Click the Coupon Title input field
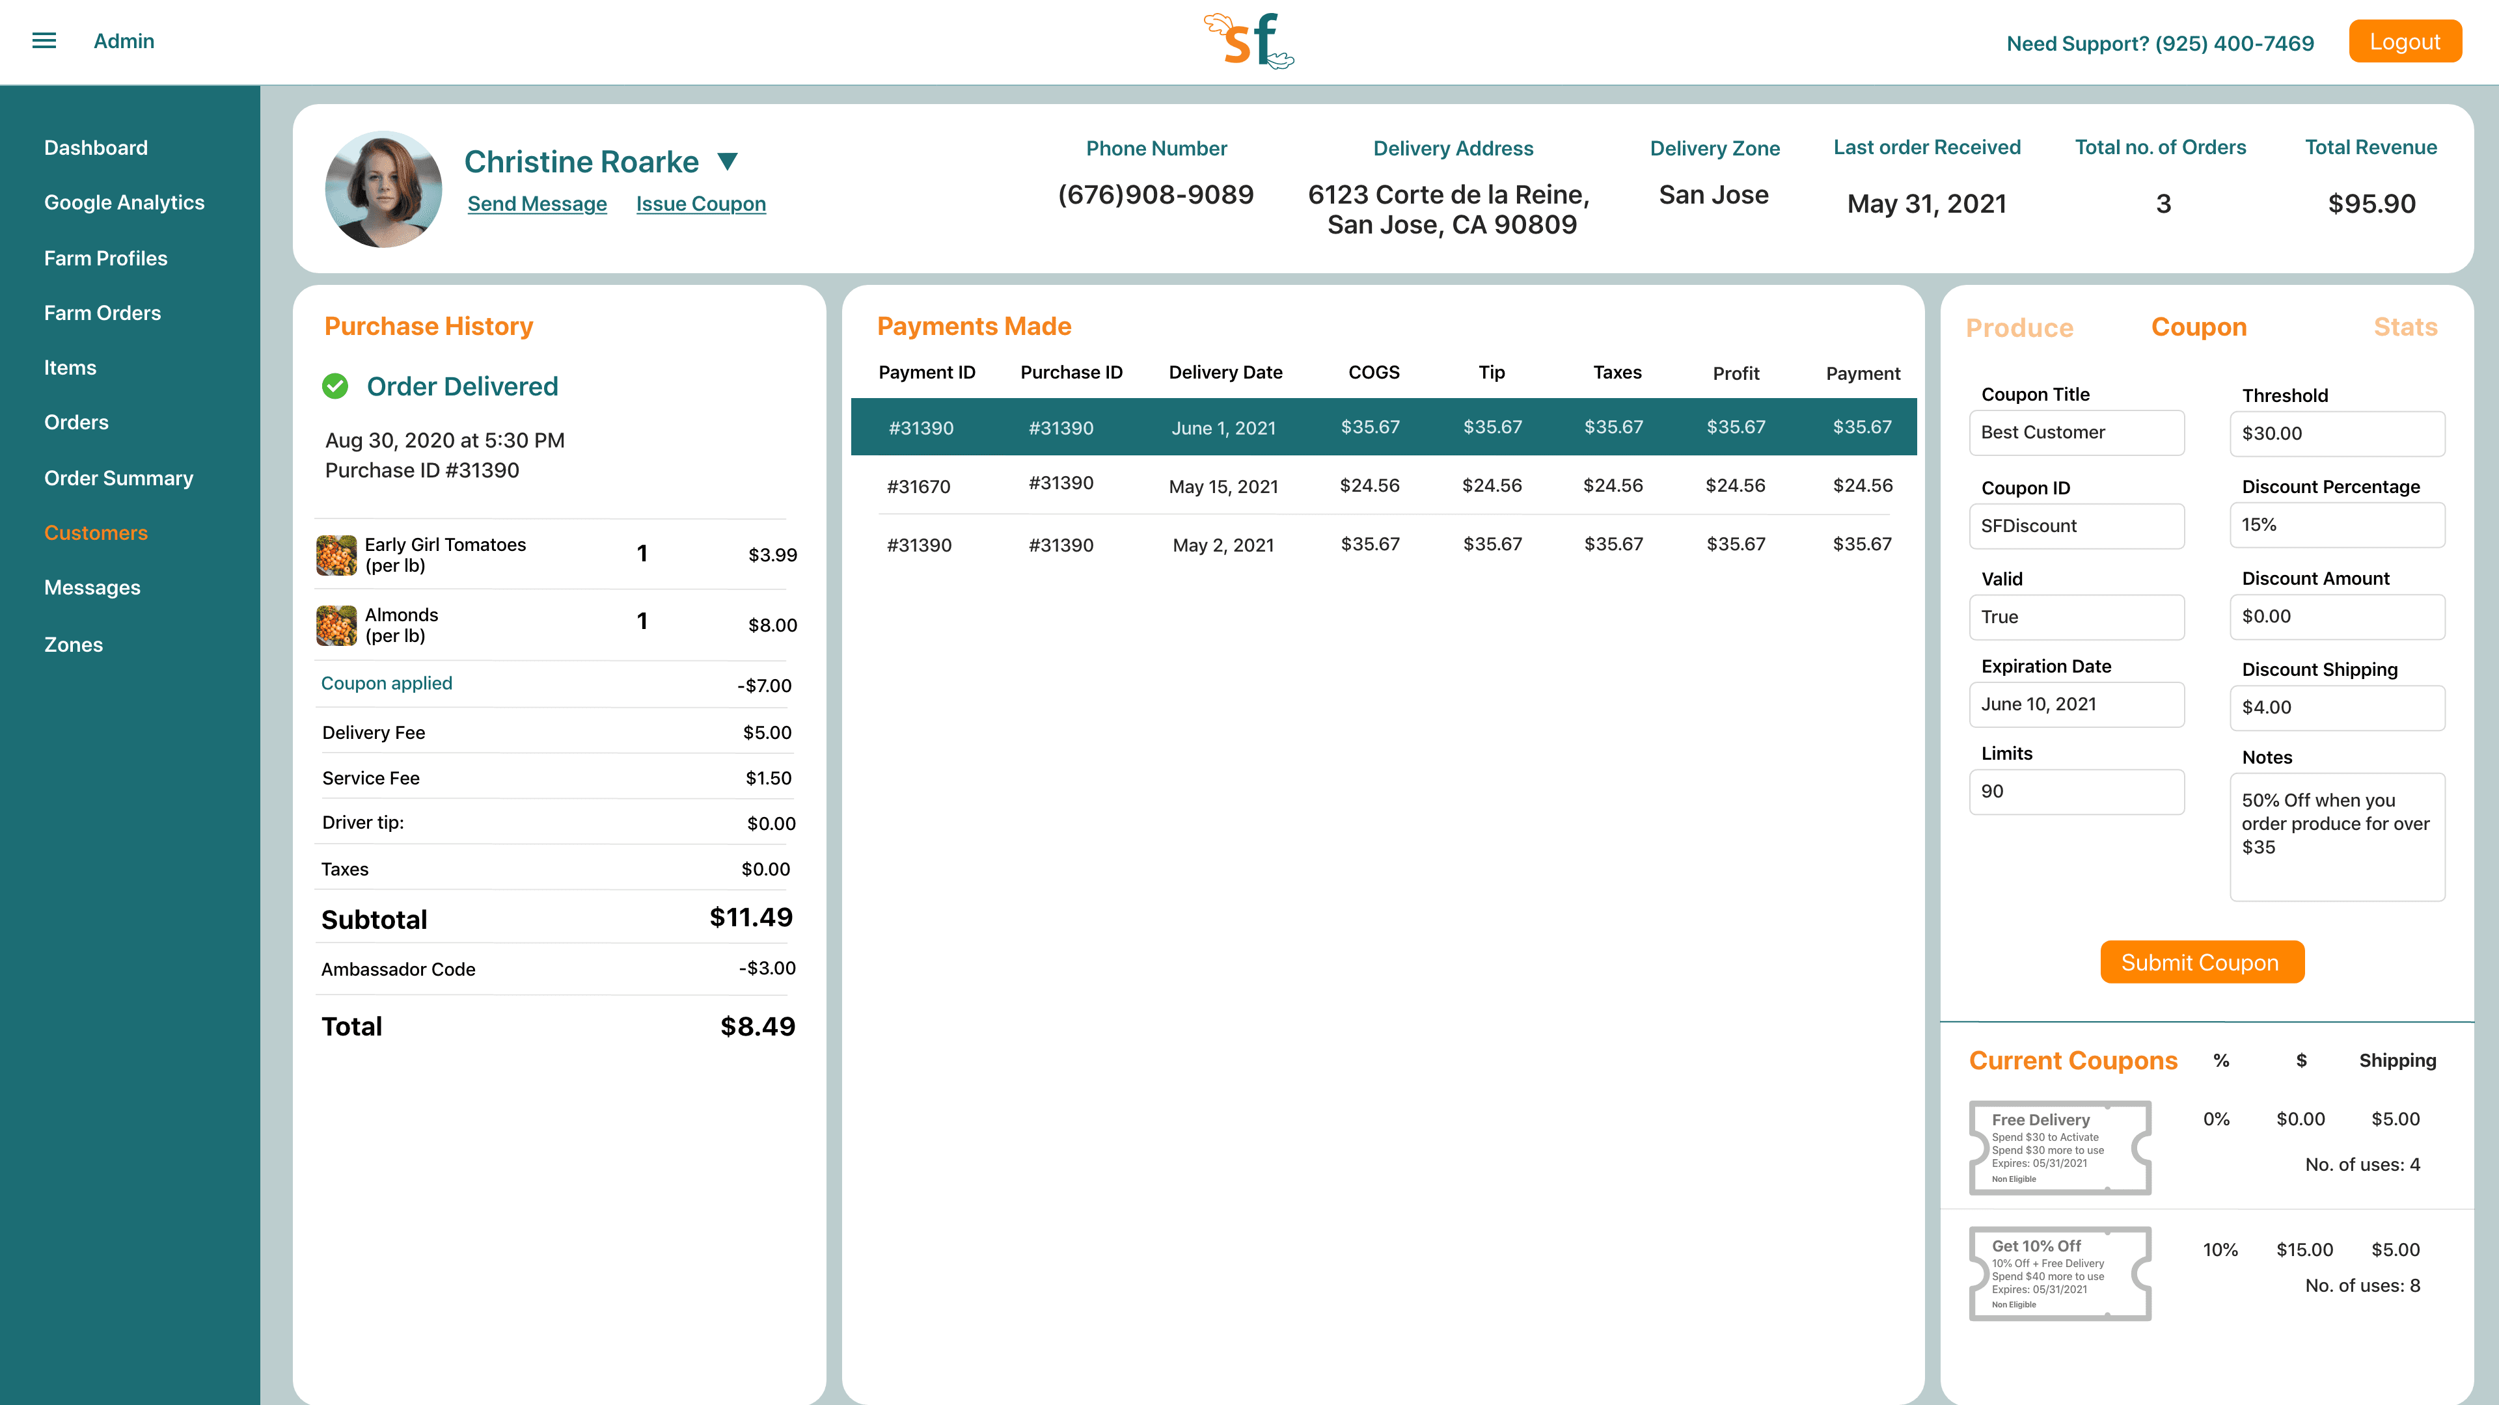This screenshot has height=1405, width=2499. point(2077,433)
